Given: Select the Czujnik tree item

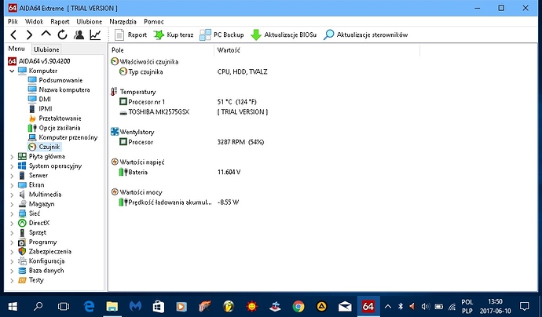Looking at the screenshot, I should click(x=49, y=147).
